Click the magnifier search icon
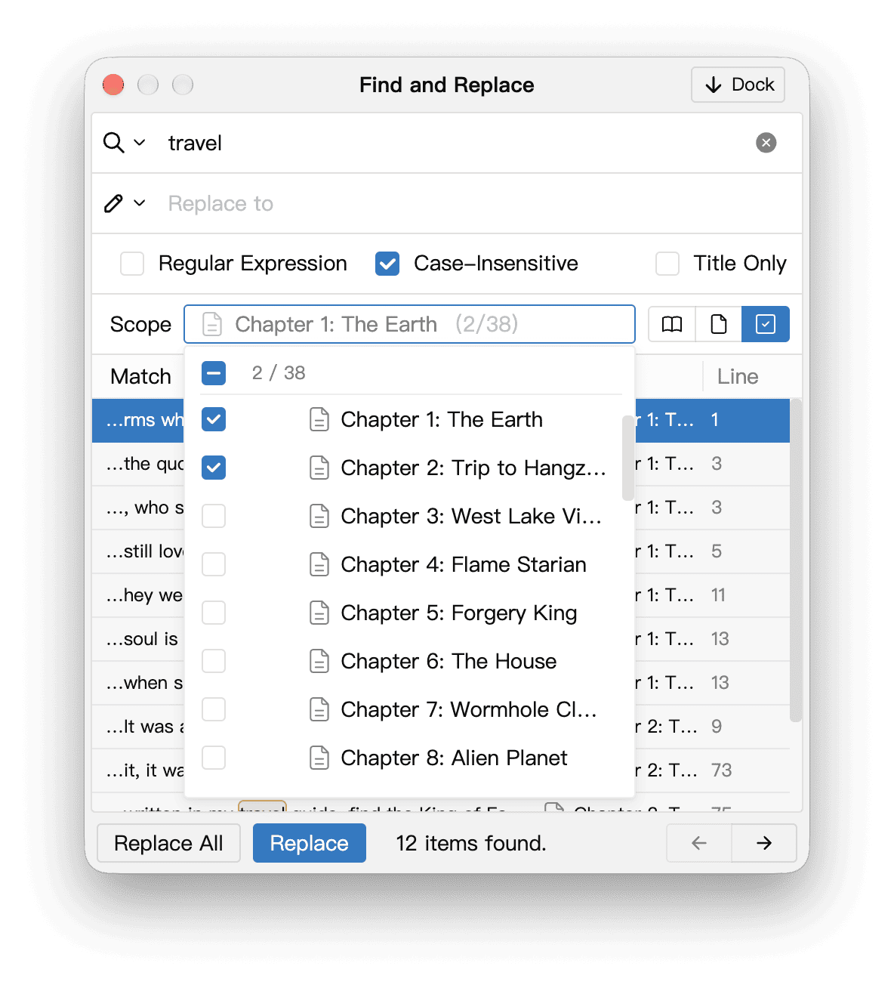894x985 pixels. [113, 143]
